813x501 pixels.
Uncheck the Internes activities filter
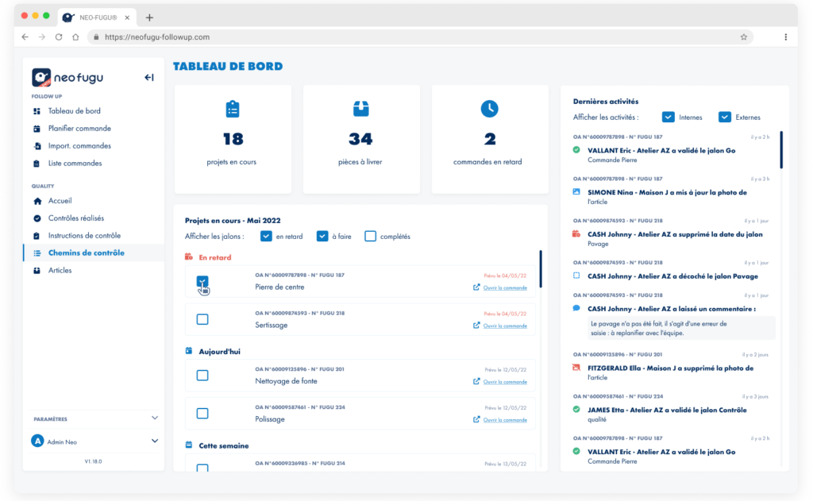pos(669,116)
